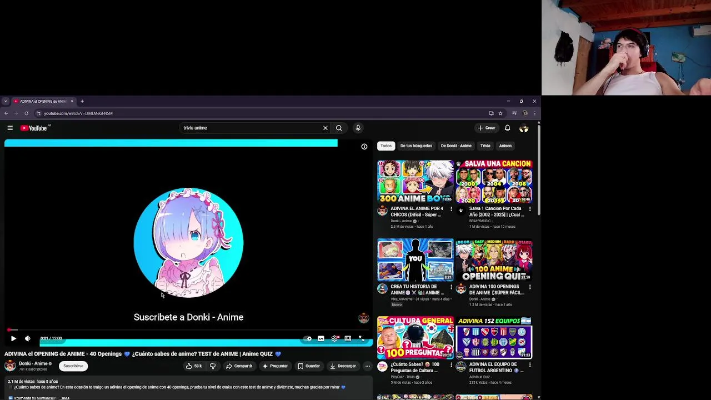Mute the video with the volume icon
711x400 pixels.
[28, 338]
